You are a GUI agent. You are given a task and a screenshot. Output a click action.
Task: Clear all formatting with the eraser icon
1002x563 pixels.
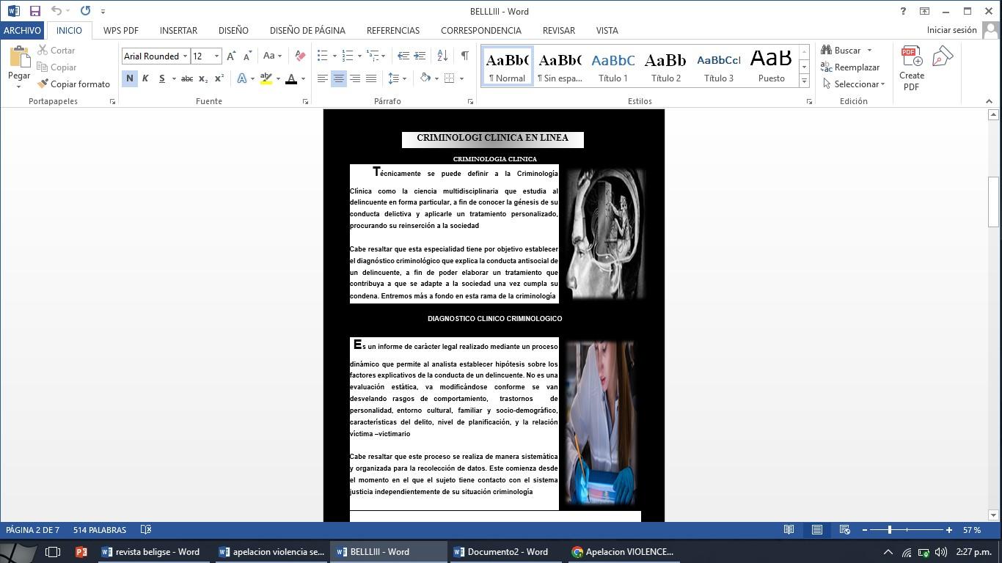pos(299,56)
